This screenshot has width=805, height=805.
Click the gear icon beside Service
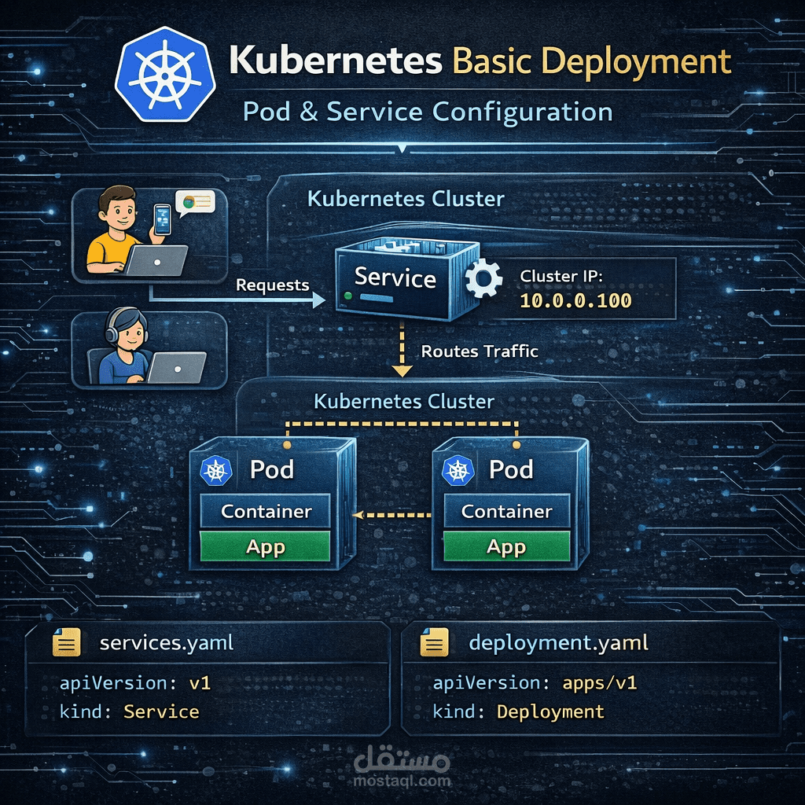point(483,279)
